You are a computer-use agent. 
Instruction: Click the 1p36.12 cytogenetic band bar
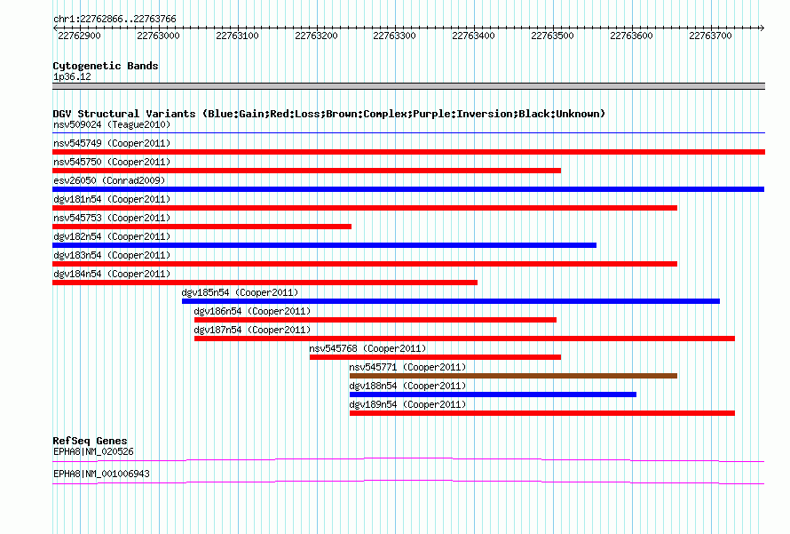(408, 86)
